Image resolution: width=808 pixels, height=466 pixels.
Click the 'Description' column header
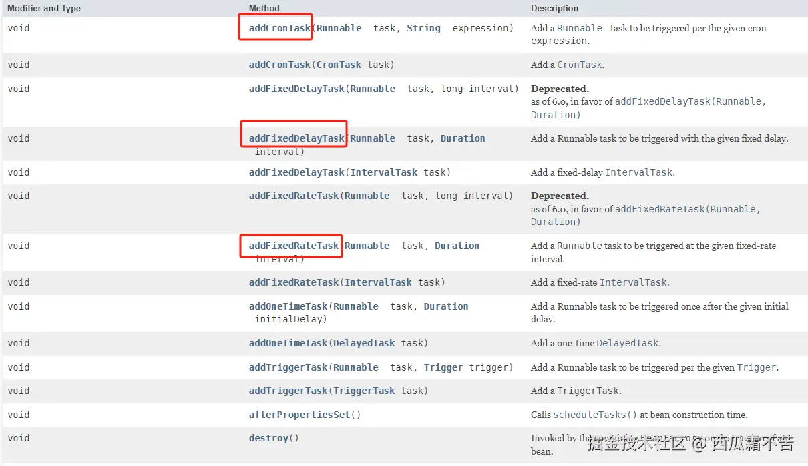pos(555,8)
